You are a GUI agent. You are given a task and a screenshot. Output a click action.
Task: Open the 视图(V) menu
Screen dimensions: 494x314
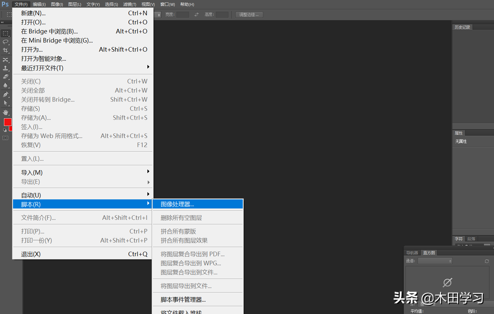pyautogui.click(x=148, y=4)
